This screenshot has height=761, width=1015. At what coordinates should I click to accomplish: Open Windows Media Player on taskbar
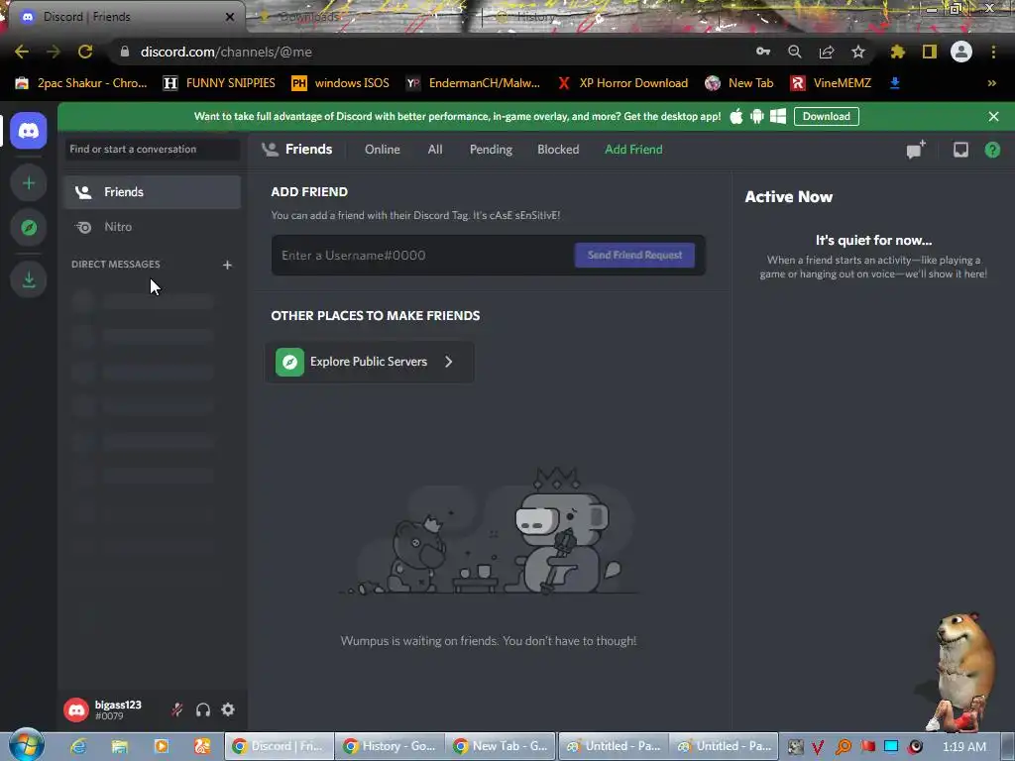[x=162, y=746]
